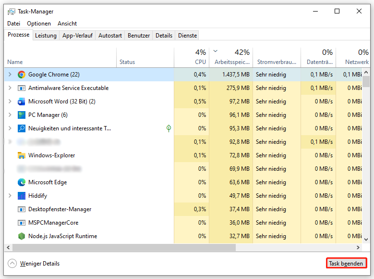This screenshot has height=279, width=374.
Task: Click the search icon of Neuigkeiten row
Action: (22, 128)
